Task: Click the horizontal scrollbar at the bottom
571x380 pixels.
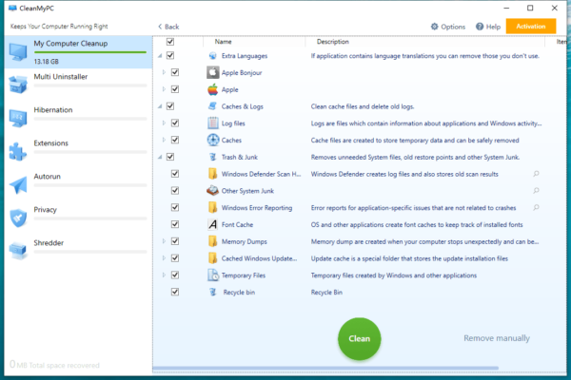Action: [325, 368]
